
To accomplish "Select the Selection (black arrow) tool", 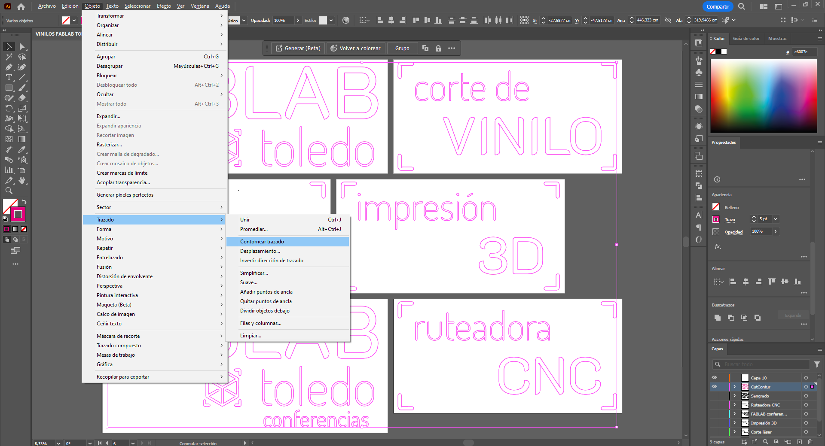I will point(9,46).
